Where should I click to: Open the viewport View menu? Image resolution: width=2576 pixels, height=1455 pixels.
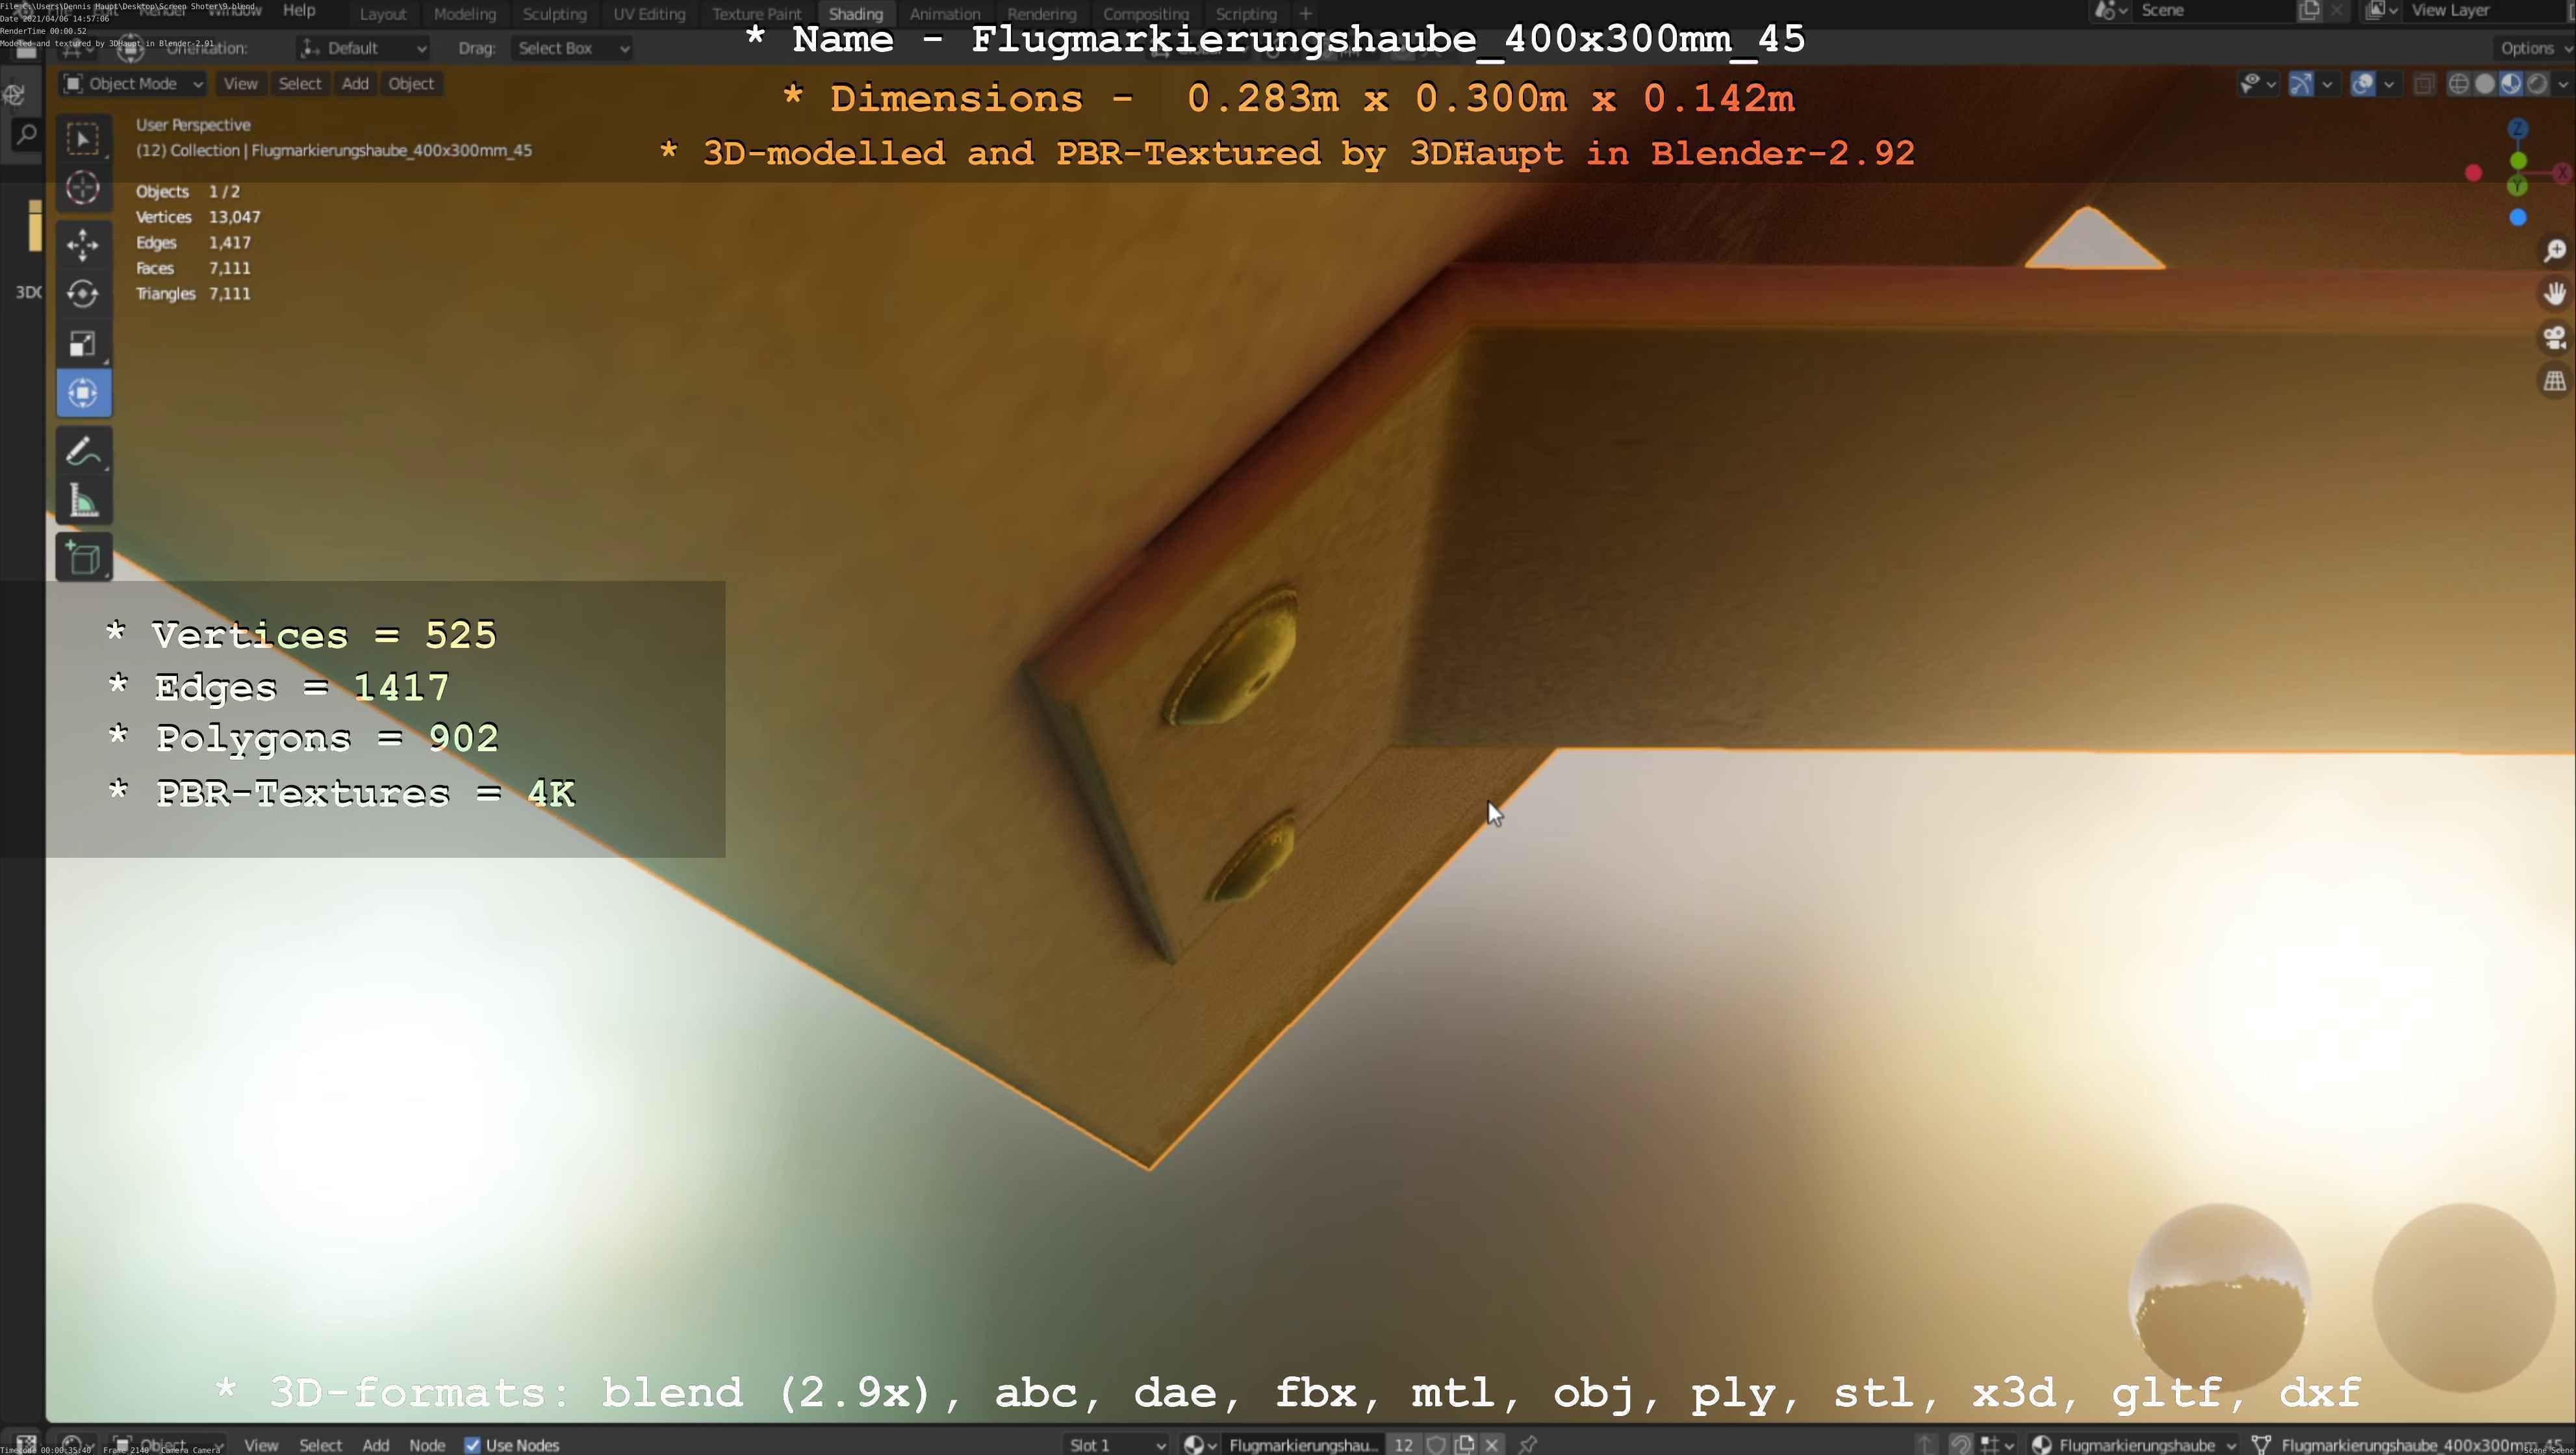point(240,84)
